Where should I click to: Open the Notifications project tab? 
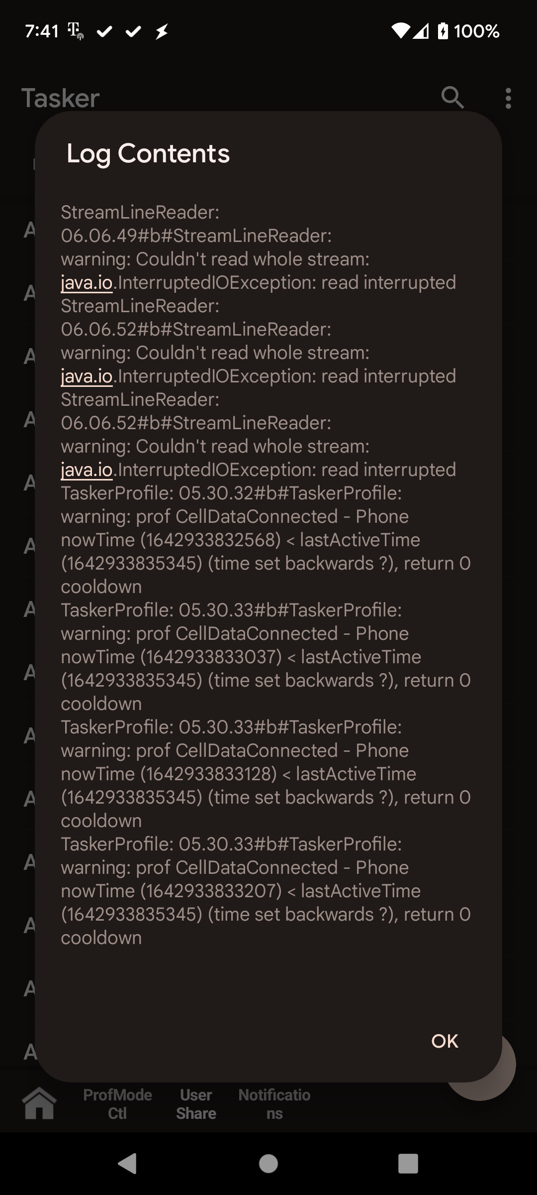pyautogui.click(x=274, y=1103)
